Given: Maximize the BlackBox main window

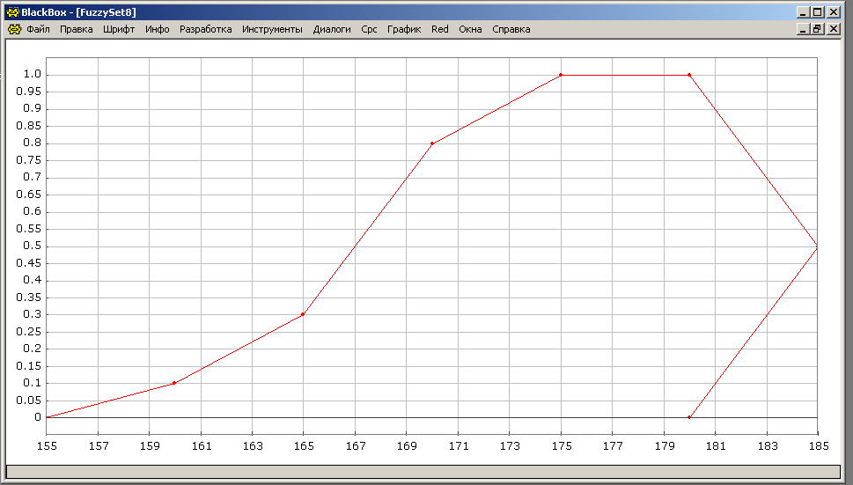Looking at the screenshot, I should pos(817,12).
